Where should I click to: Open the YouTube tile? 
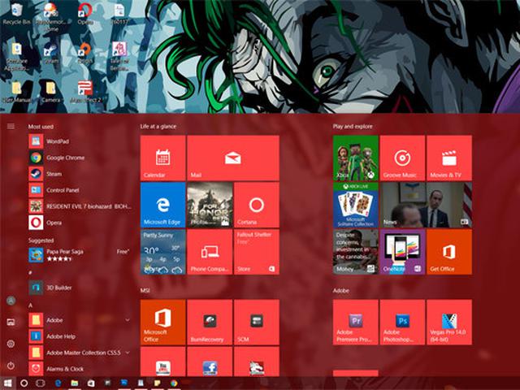[x=162, y=362]
